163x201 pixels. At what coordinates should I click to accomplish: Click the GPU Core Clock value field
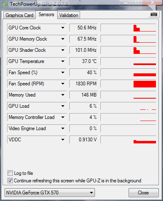click(84, 28)
